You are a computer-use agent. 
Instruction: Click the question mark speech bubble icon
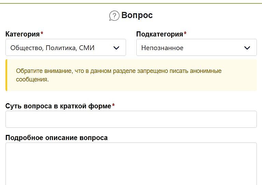(x=114, y=16)
